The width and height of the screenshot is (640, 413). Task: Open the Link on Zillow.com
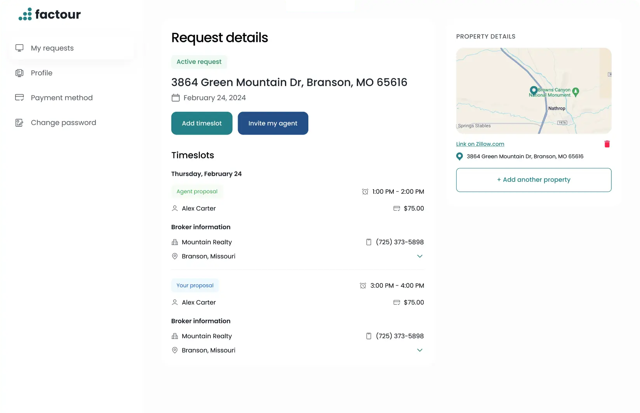pos(480,144)
